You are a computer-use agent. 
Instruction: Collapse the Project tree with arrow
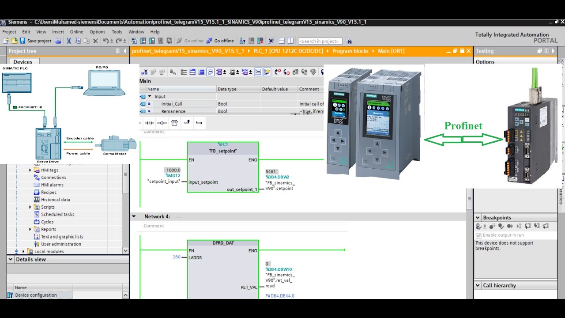[125, 51]
